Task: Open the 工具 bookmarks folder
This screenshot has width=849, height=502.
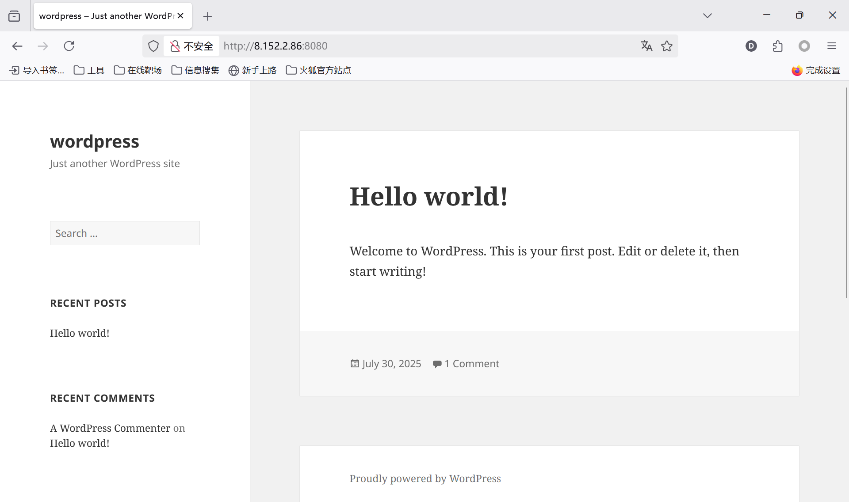Action: [89, 70]
